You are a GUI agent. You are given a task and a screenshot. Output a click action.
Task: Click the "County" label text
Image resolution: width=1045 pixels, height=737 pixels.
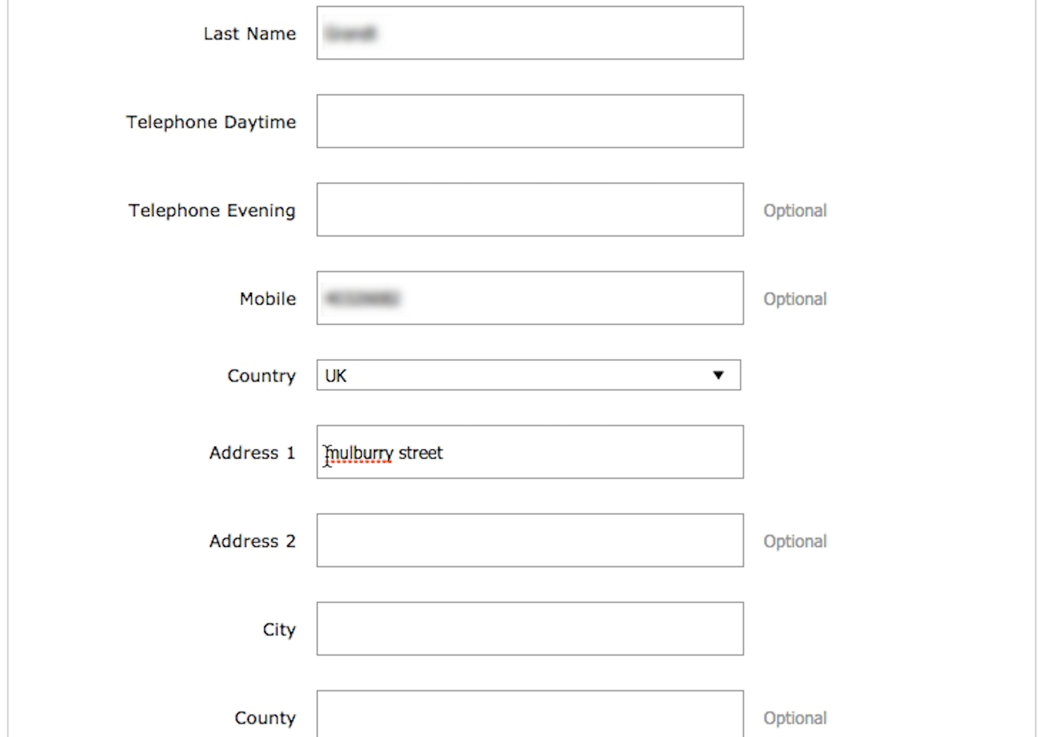click(265, 718)
